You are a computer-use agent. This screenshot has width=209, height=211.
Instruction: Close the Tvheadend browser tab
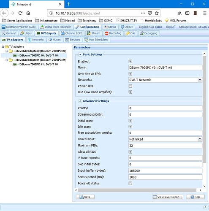[60, 4]
